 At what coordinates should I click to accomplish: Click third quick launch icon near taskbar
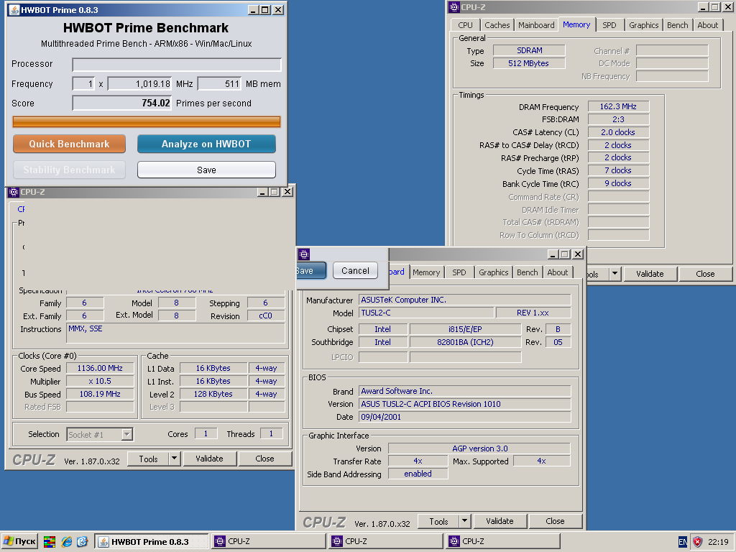(x=82, y=542)
